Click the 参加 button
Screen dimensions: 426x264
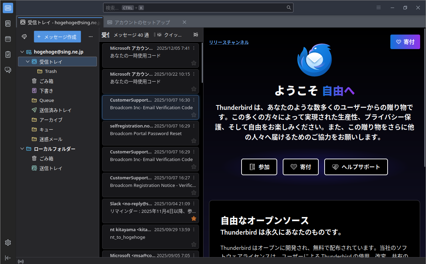[x=259, y=167]
